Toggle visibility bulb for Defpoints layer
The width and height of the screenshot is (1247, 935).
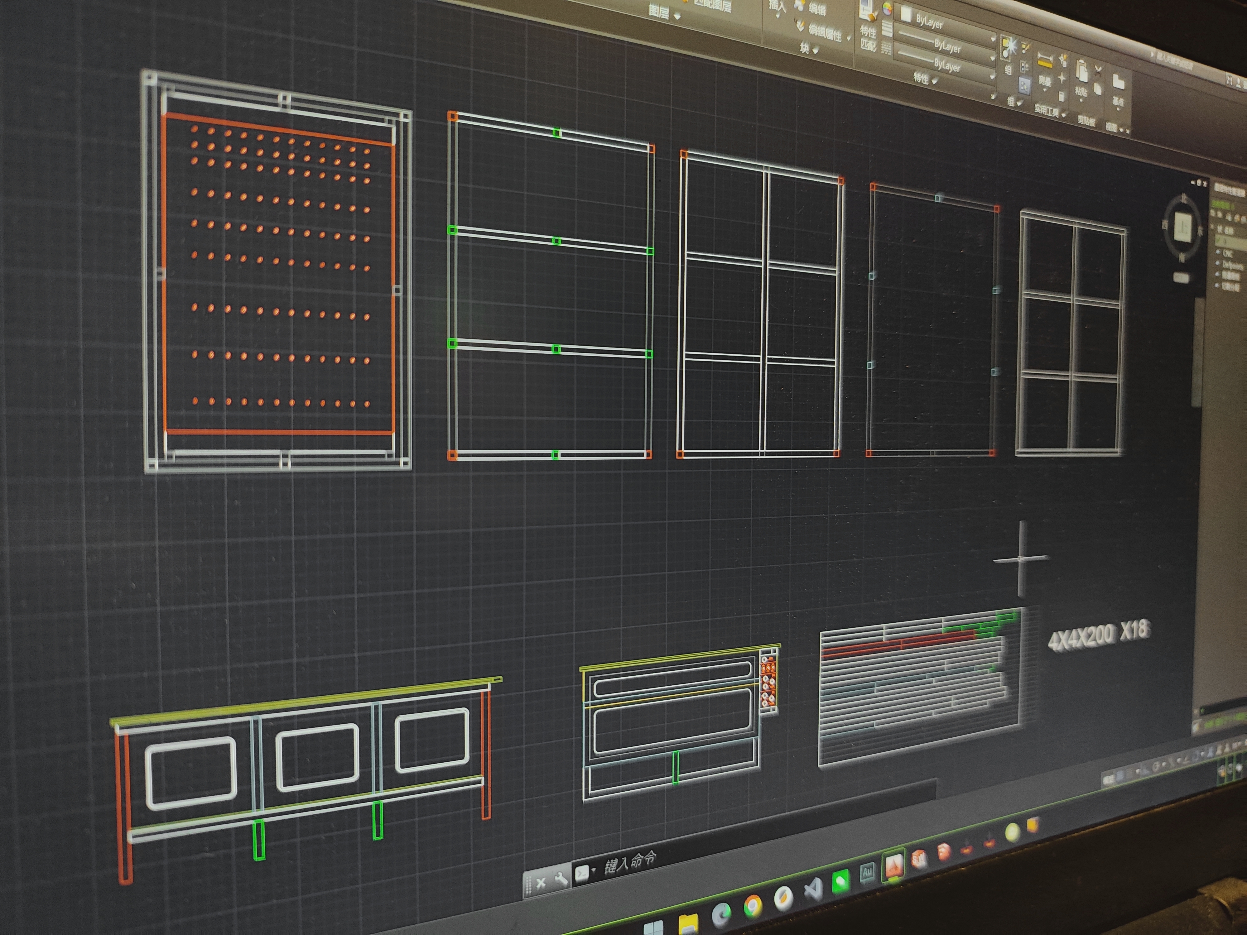coord(1218,263)
